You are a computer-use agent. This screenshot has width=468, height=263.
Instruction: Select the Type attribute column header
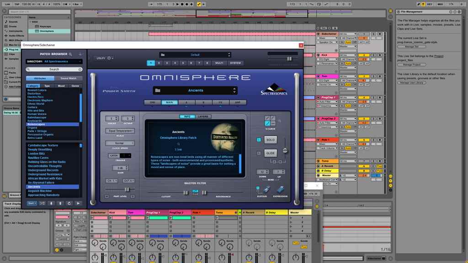[47, 86]
